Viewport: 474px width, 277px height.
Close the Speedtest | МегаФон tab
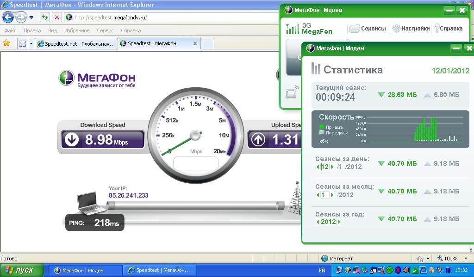(195, 43)
